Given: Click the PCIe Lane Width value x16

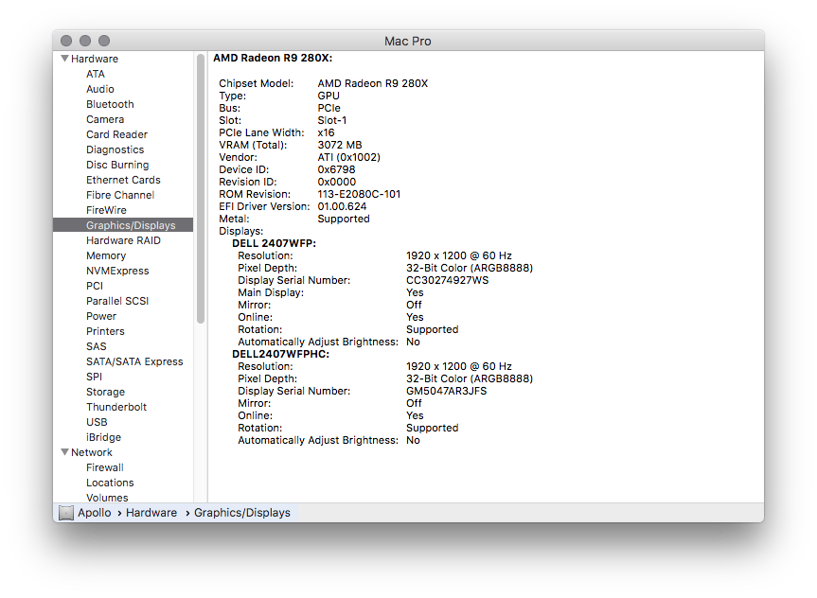Looking at the screenshot, I should tap(327, 132).
